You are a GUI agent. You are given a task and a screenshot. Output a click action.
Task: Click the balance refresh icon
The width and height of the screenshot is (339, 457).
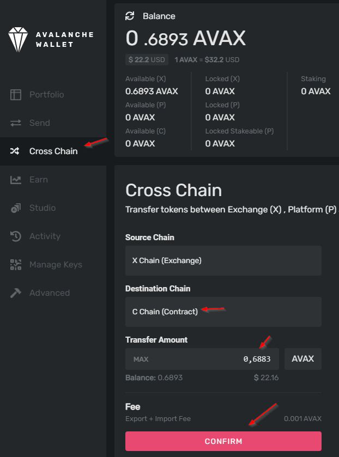130,16
